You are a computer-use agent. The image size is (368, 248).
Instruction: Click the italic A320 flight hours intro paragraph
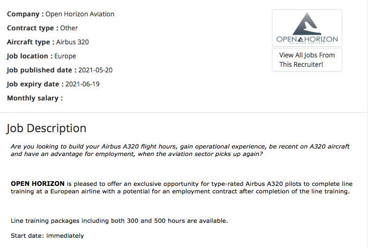(180, 150)
